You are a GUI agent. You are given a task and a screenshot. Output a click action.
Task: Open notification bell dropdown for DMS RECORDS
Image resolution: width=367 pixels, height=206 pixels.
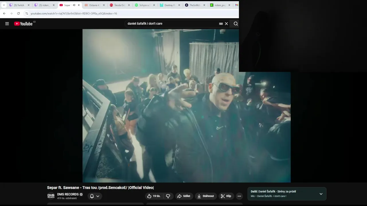(x=95, y=196)
